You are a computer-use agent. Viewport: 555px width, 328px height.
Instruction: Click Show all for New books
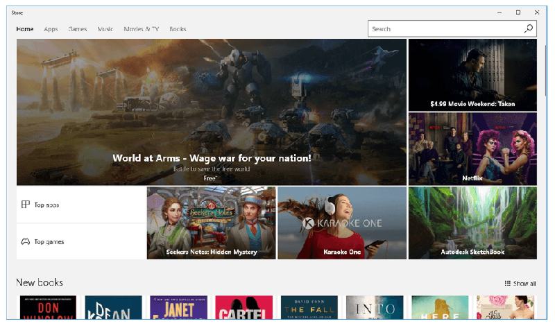tap(520, 283)
